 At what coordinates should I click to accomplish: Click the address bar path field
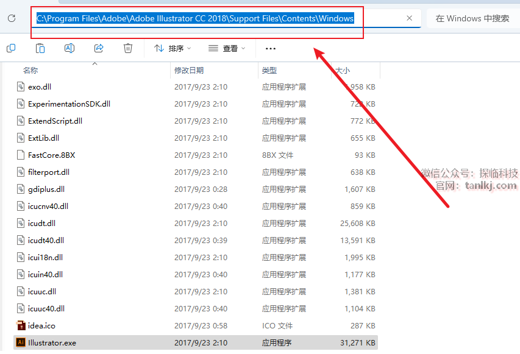click(x=195, y=18)
